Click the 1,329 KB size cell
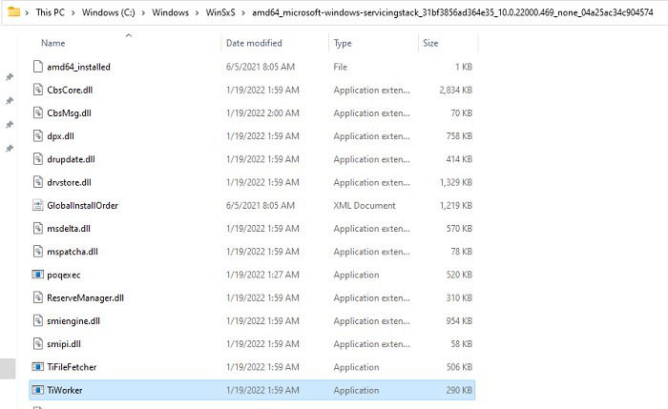 point(455,182)
